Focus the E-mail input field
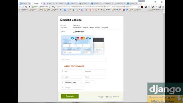 point(83,60)
